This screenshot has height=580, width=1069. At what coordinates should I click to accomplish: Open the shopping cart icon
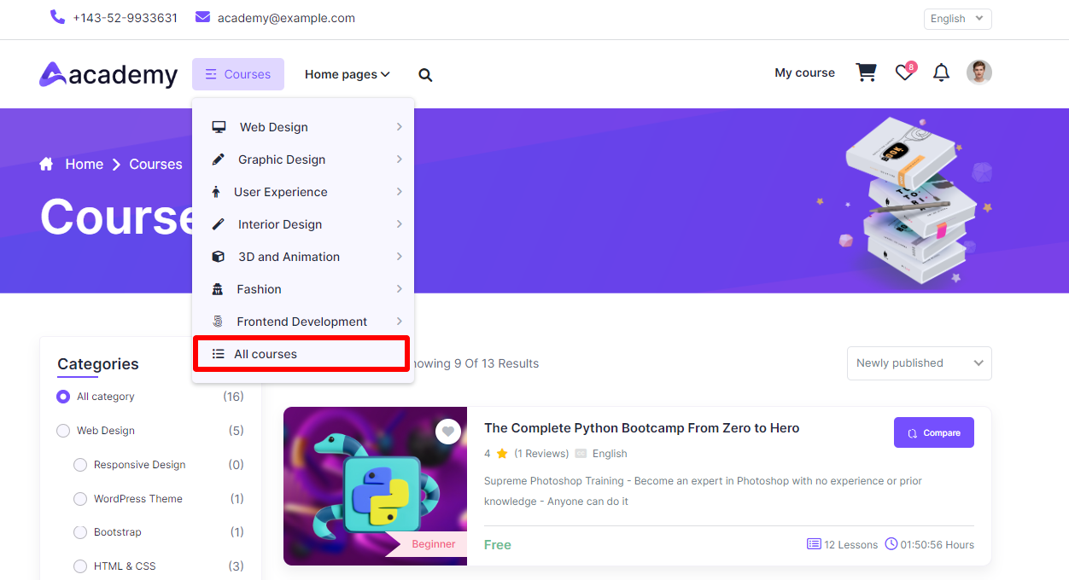pyautogui.click(x=866, y=73)
